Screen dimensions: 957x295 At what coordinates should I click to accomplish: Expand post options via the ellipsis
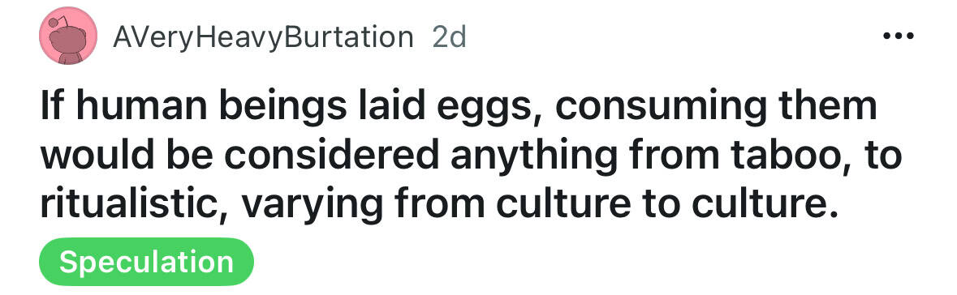[x=899, y=36]
